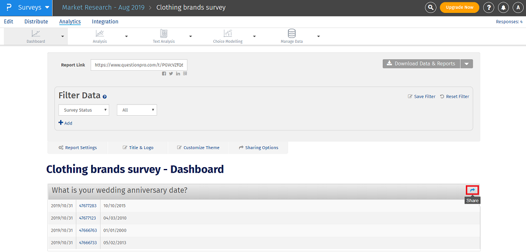Expand Download Data & Reports arrow
The height and width of the screenshot is (252, 526).
466,64
